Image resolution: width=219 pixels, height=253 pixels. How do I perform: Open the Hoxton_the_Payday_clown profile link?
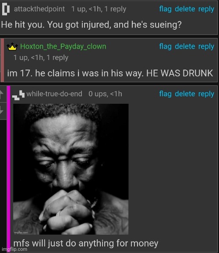(x=63, y=46)
